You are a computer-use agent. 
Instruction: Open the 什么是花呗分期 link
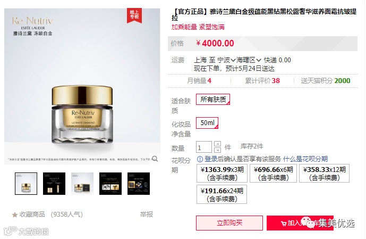[x=305, y=159]
